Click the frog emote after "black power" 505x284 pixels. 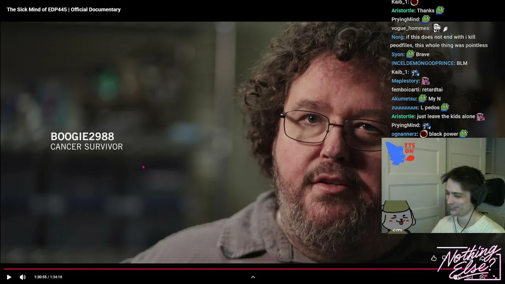464,134
